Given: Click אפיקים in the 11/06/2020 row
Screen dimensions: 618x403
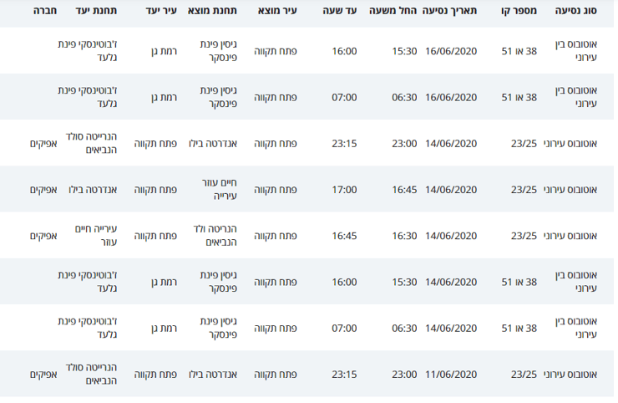Looking at the screenshot, I should [x=43, y=375].
